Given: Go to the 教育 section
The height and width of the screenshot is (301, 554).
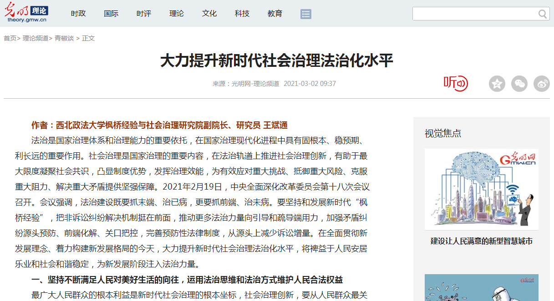Looking at the screenshot, I should pyautogui.click(x=275, y=14).
